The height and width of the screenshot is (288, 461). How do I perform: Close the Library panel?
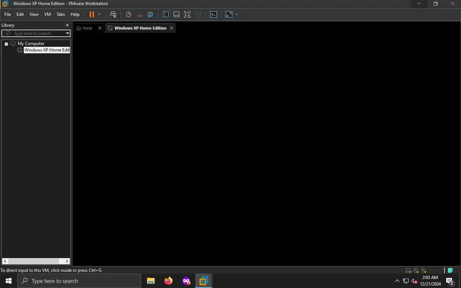coord(67,25)
